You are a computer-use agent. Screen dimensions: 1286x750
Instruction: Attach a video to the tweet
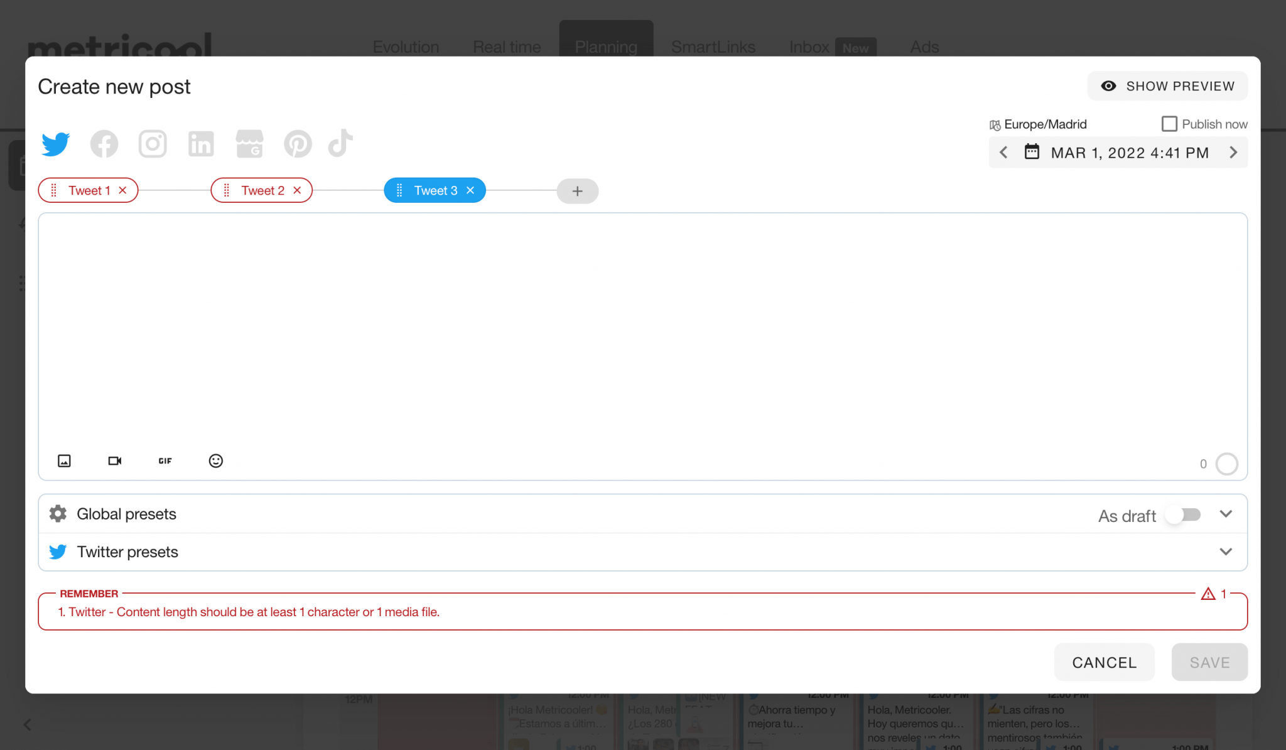115,460
